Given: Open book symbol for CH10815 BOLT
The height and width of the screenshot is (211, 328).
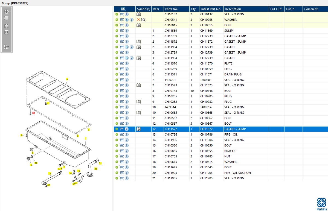Looking at the screenshot, I should tap(139, 25).
